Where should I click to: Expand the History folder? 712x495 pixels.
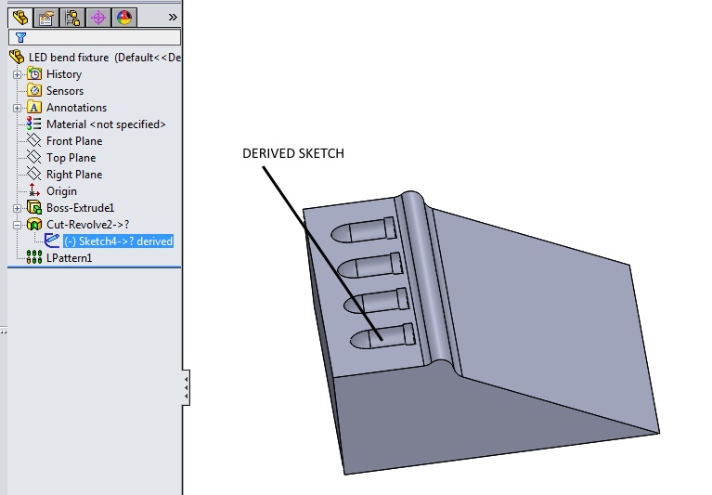[x=17, y=74]
